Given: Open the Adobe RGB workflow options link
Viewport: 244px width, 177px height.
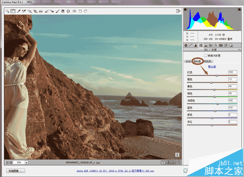Looking at the screenshot, I should (115, 171).
